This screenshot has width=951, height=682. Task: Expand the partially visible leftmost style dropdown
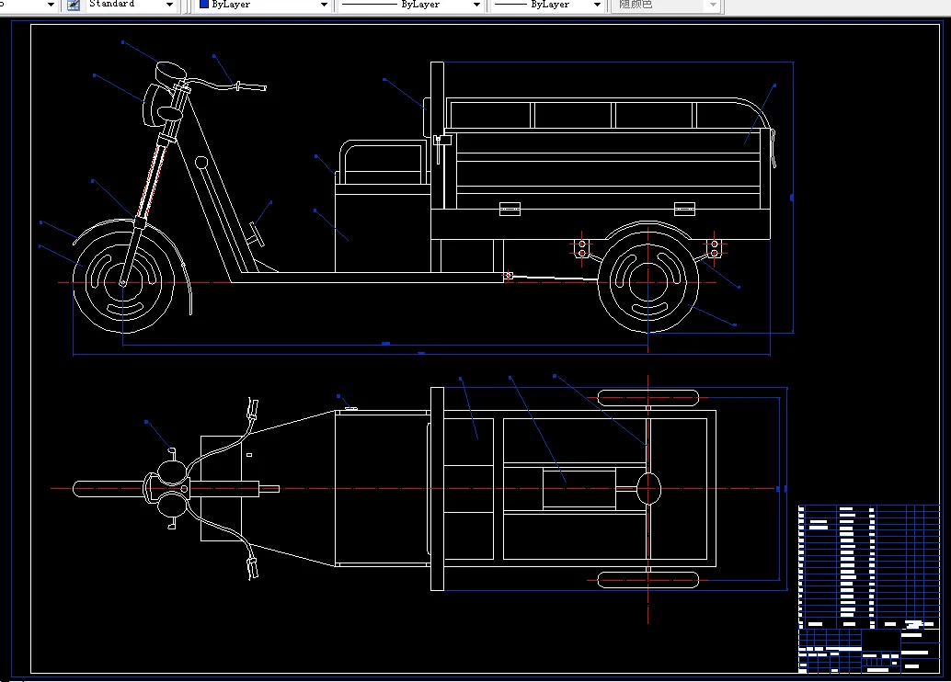pyautogui.click(x=51, y=5)
